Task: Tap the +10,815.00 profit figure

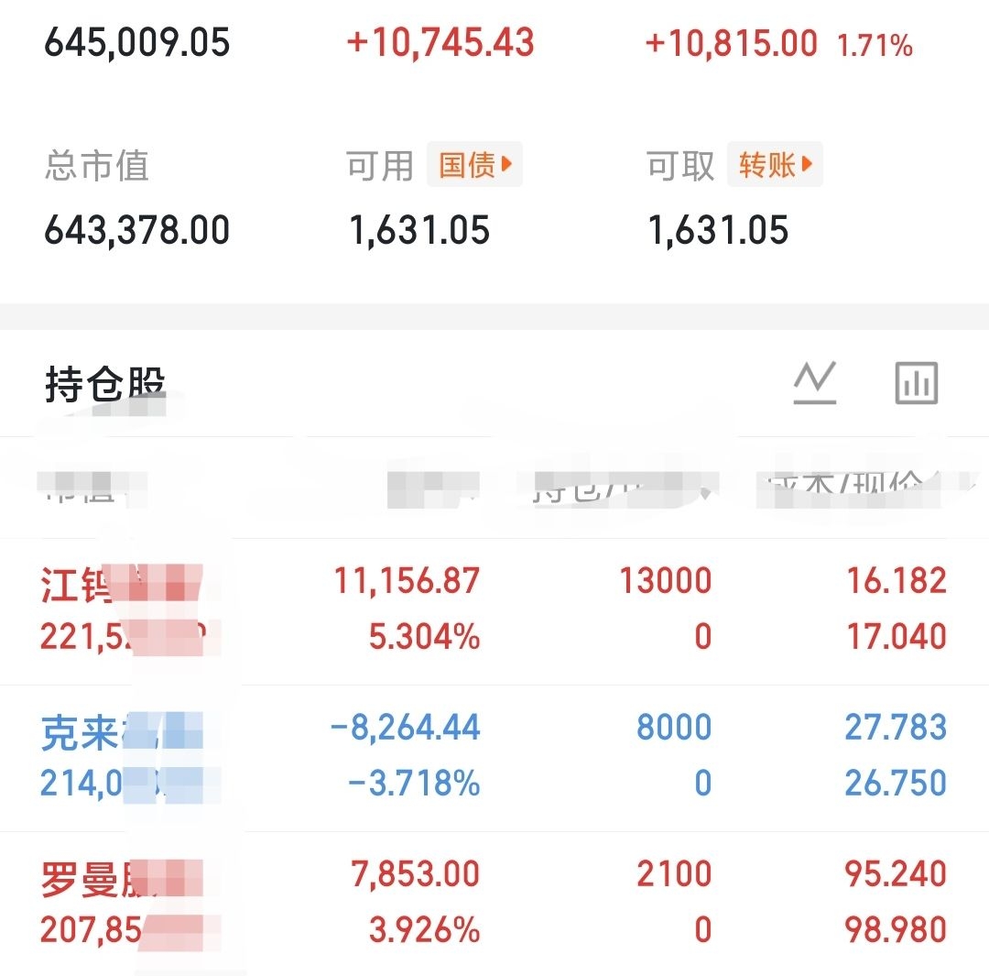Action: [x=731, y=43]
